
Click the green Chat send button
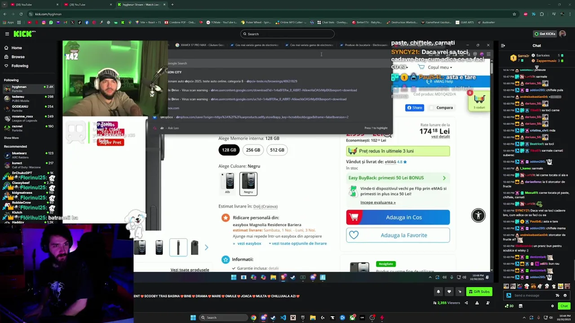(564, 306)
